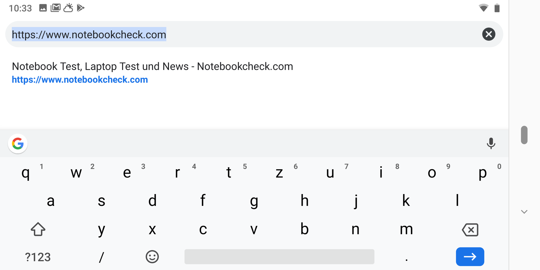
Task: Tap the https://www.notebookcheck.com suggestion link
Action: pyautogui.click(x=80, y=80)
